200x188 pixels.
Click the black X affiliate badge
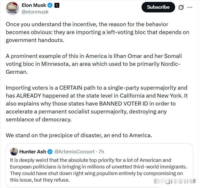pos(57,5)
